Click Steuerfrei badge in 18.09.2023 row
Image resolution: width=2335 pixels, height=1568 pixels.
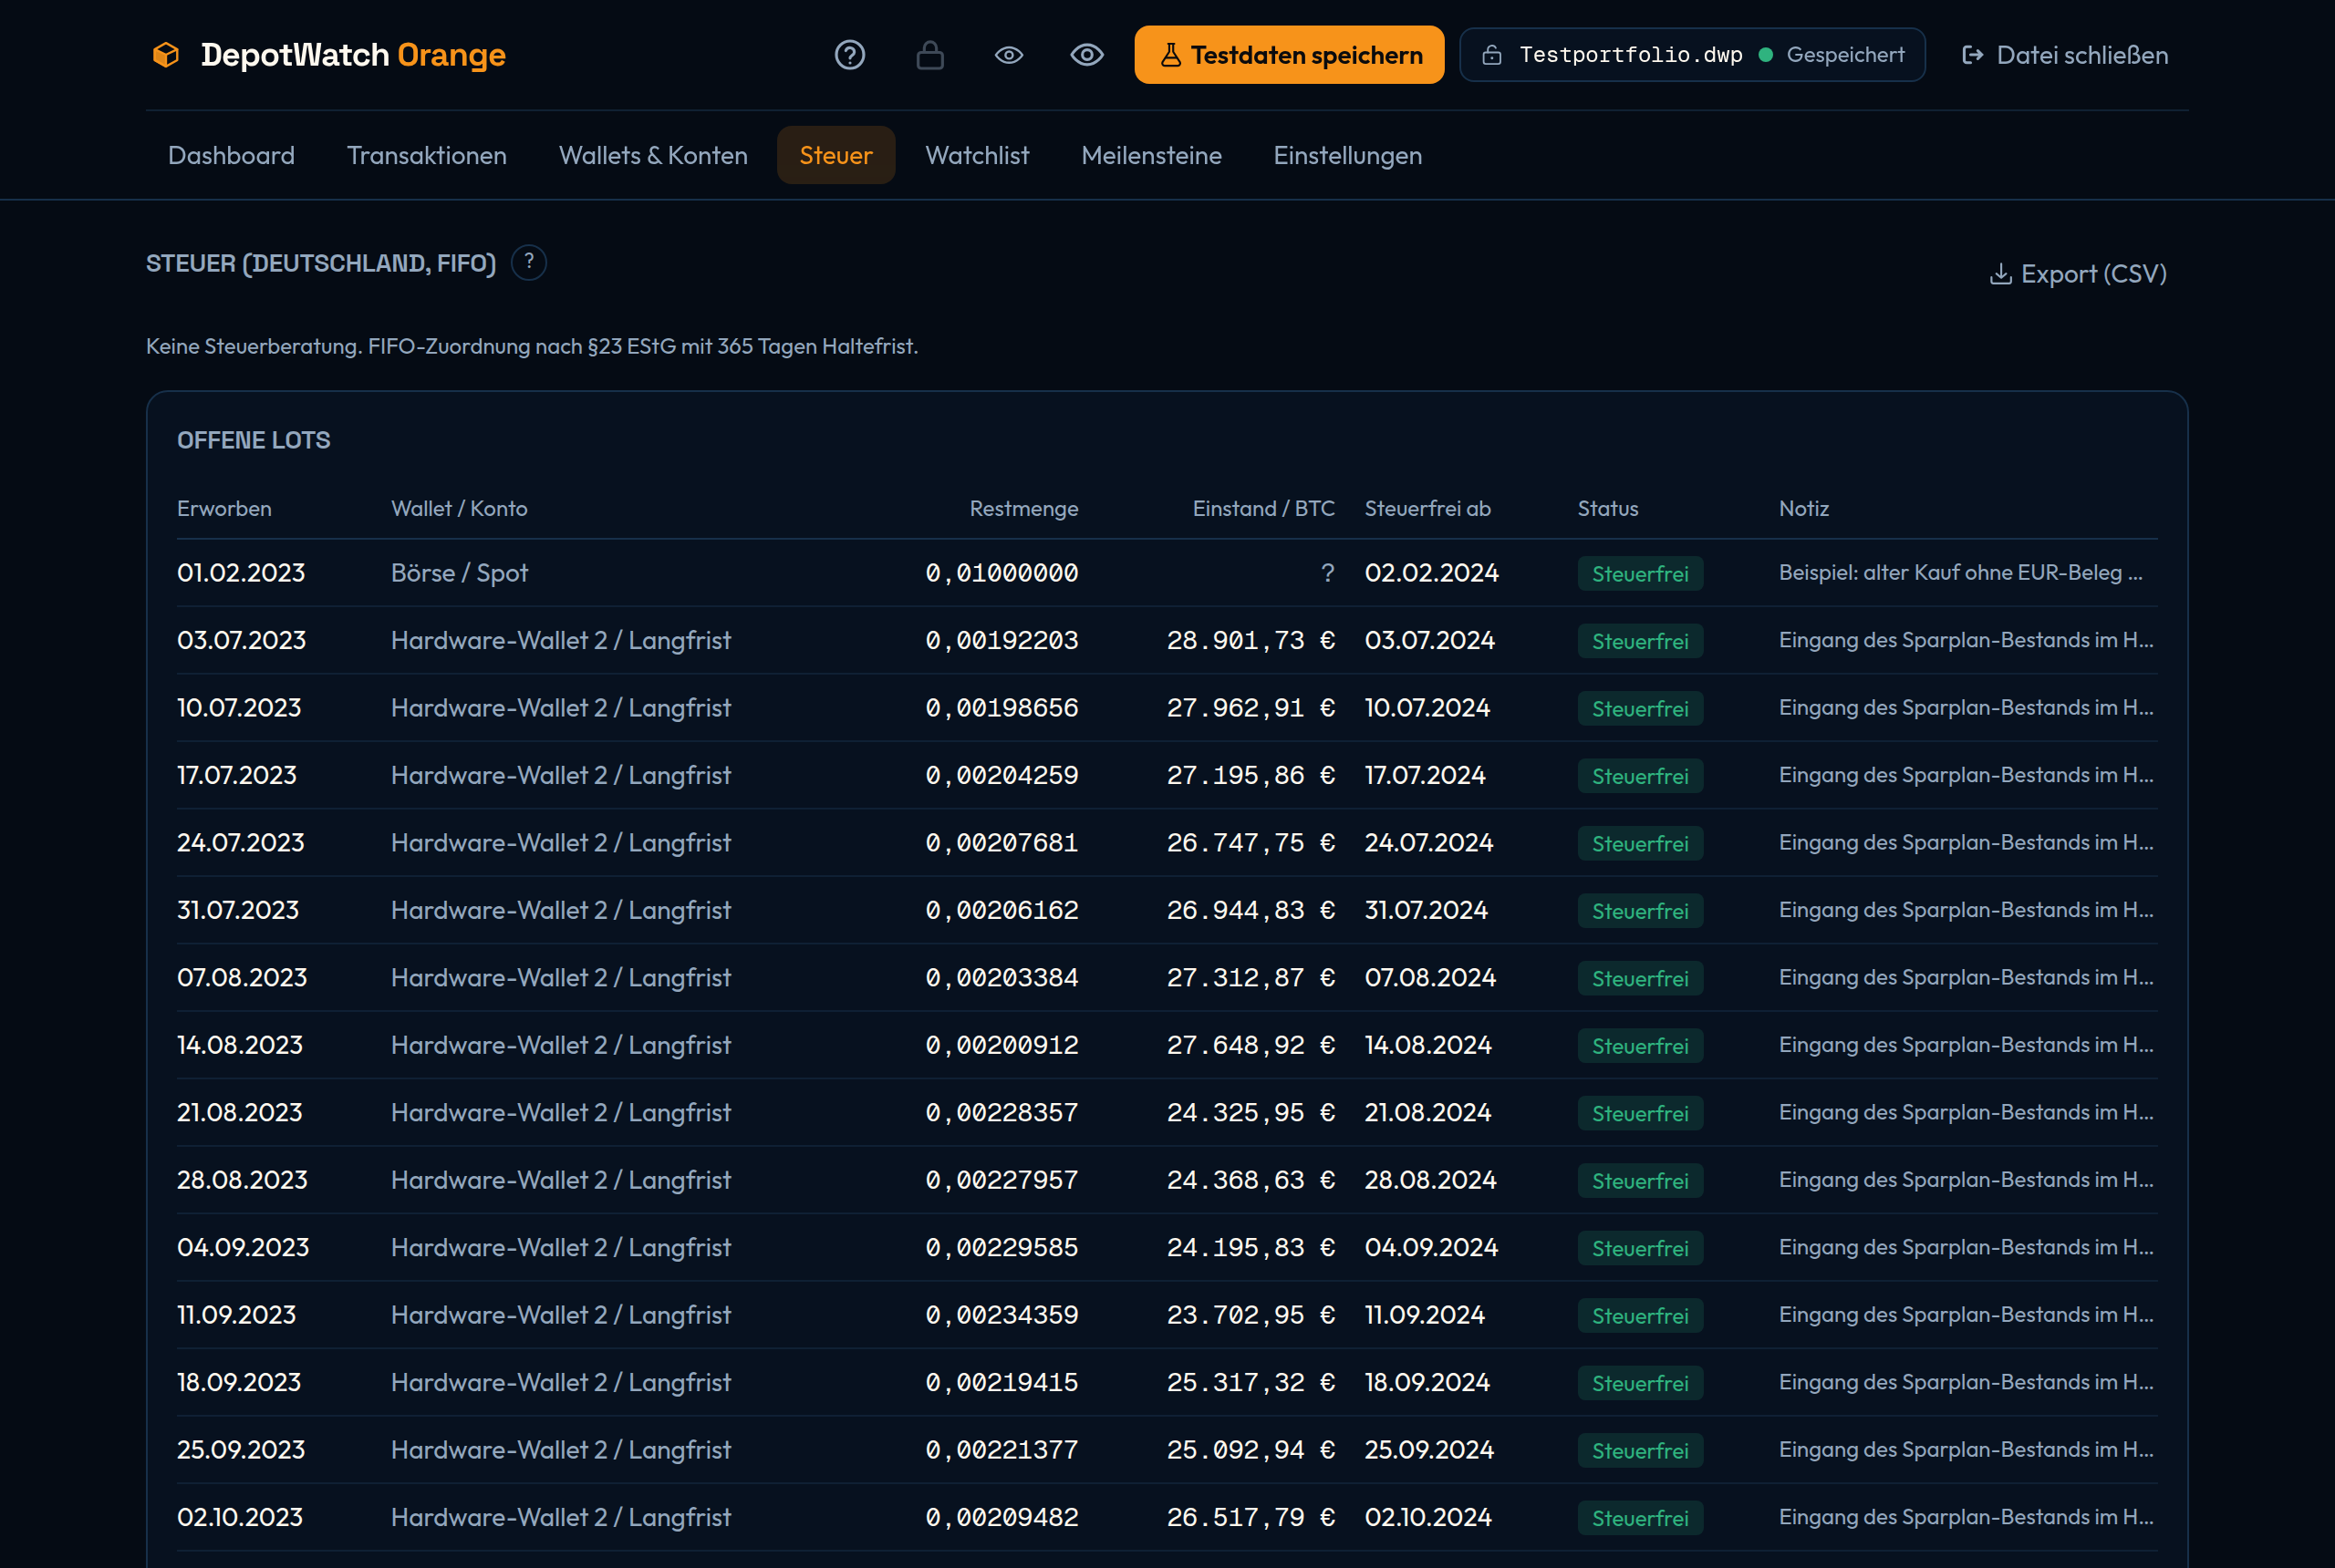click(1641, 1383)
